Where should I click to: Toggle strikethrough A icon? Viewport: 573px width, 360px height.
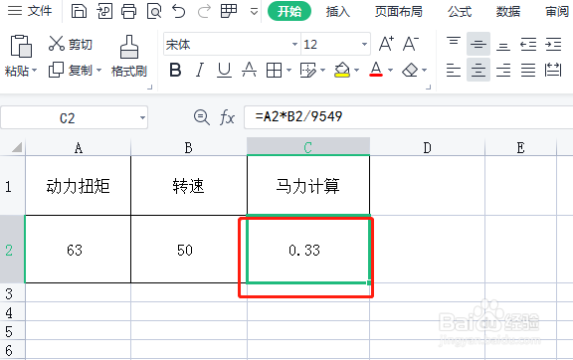tap(249, 70)
